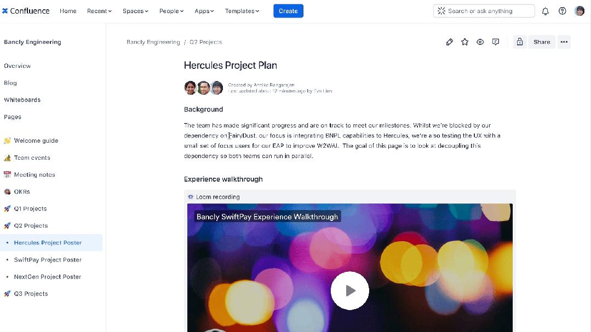Click the Edit page pencil icon

(x=450, y=42)
